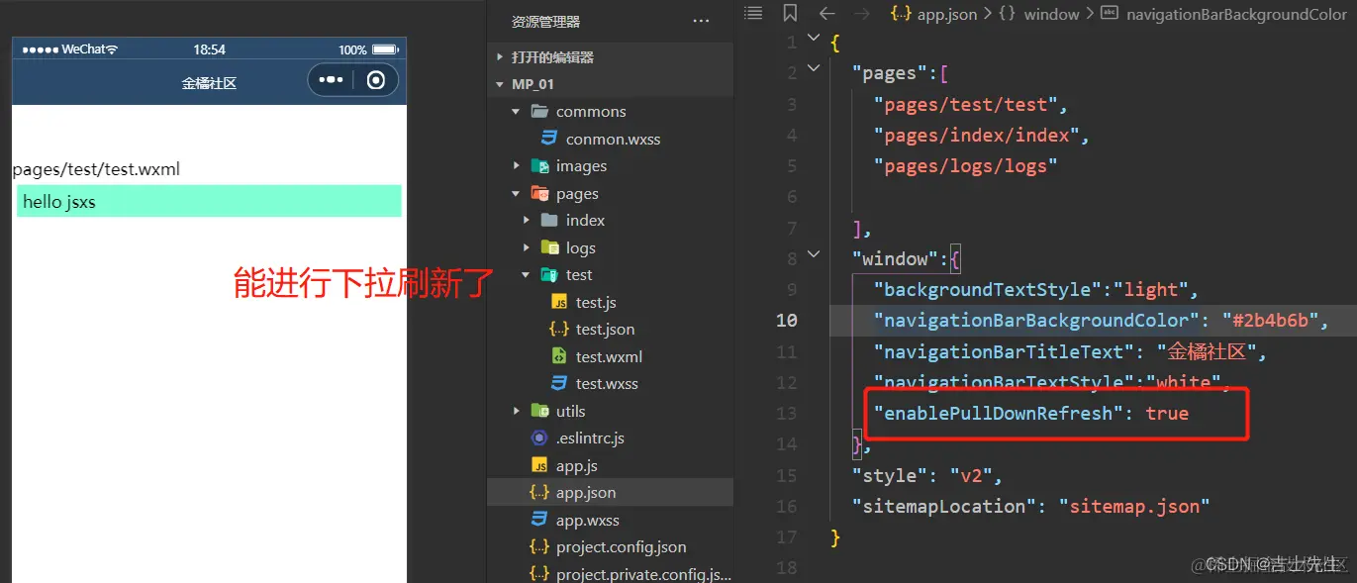1357x583 pixels.
Task: Click the pages/test/test.wxml text in simulator
Action: click(x=96, y=169)
